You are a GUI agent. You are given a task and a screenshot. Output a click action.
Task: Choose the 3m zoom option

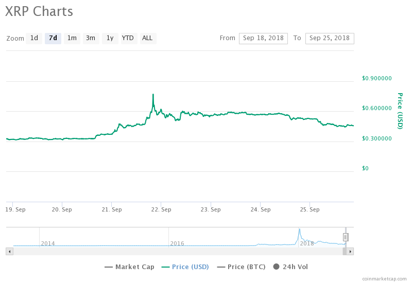tap(91, 38)
